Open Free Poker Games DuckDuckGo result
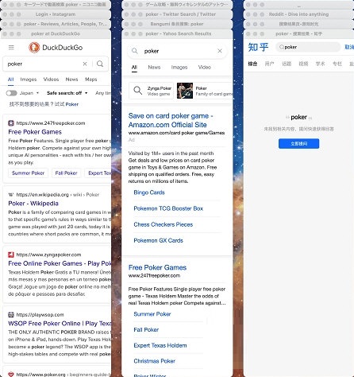Viewport: 354px width, 377px height. click(35, 132)
